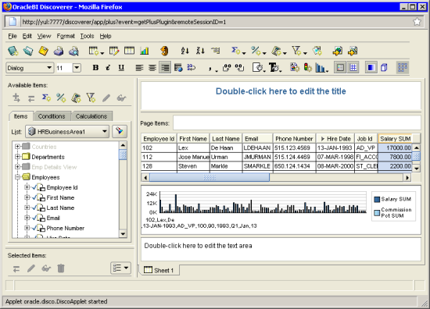430x309 pixels.
Task: Click the orange Export icon in toolbar
Action: coord(164,51)
